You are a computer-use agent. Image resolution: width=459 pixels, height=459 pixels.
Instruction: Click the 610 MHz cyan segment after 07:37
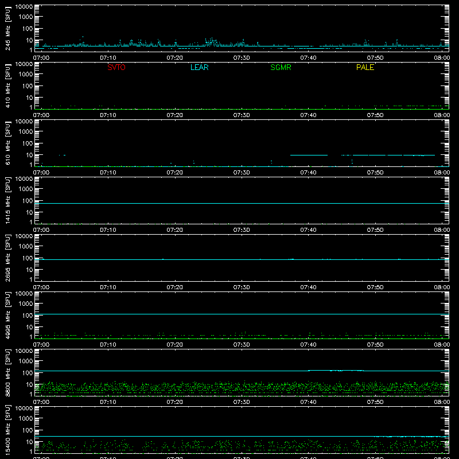tap(309, 155)
